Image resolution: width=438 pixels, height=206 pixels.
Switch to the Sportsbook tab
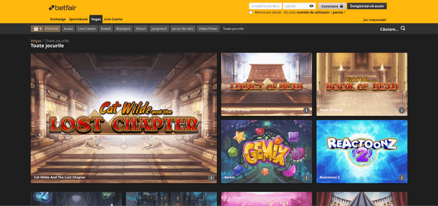point(78,19)
